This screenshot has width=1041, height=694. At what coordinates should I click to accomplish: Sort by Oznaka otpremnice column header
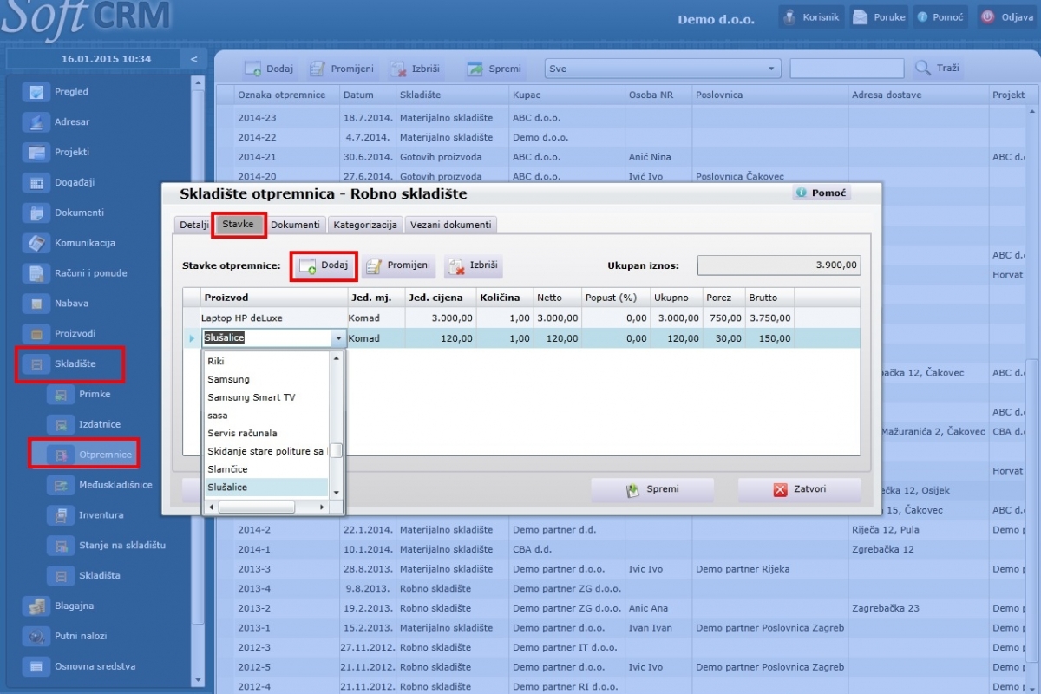(x=286, y=95)
